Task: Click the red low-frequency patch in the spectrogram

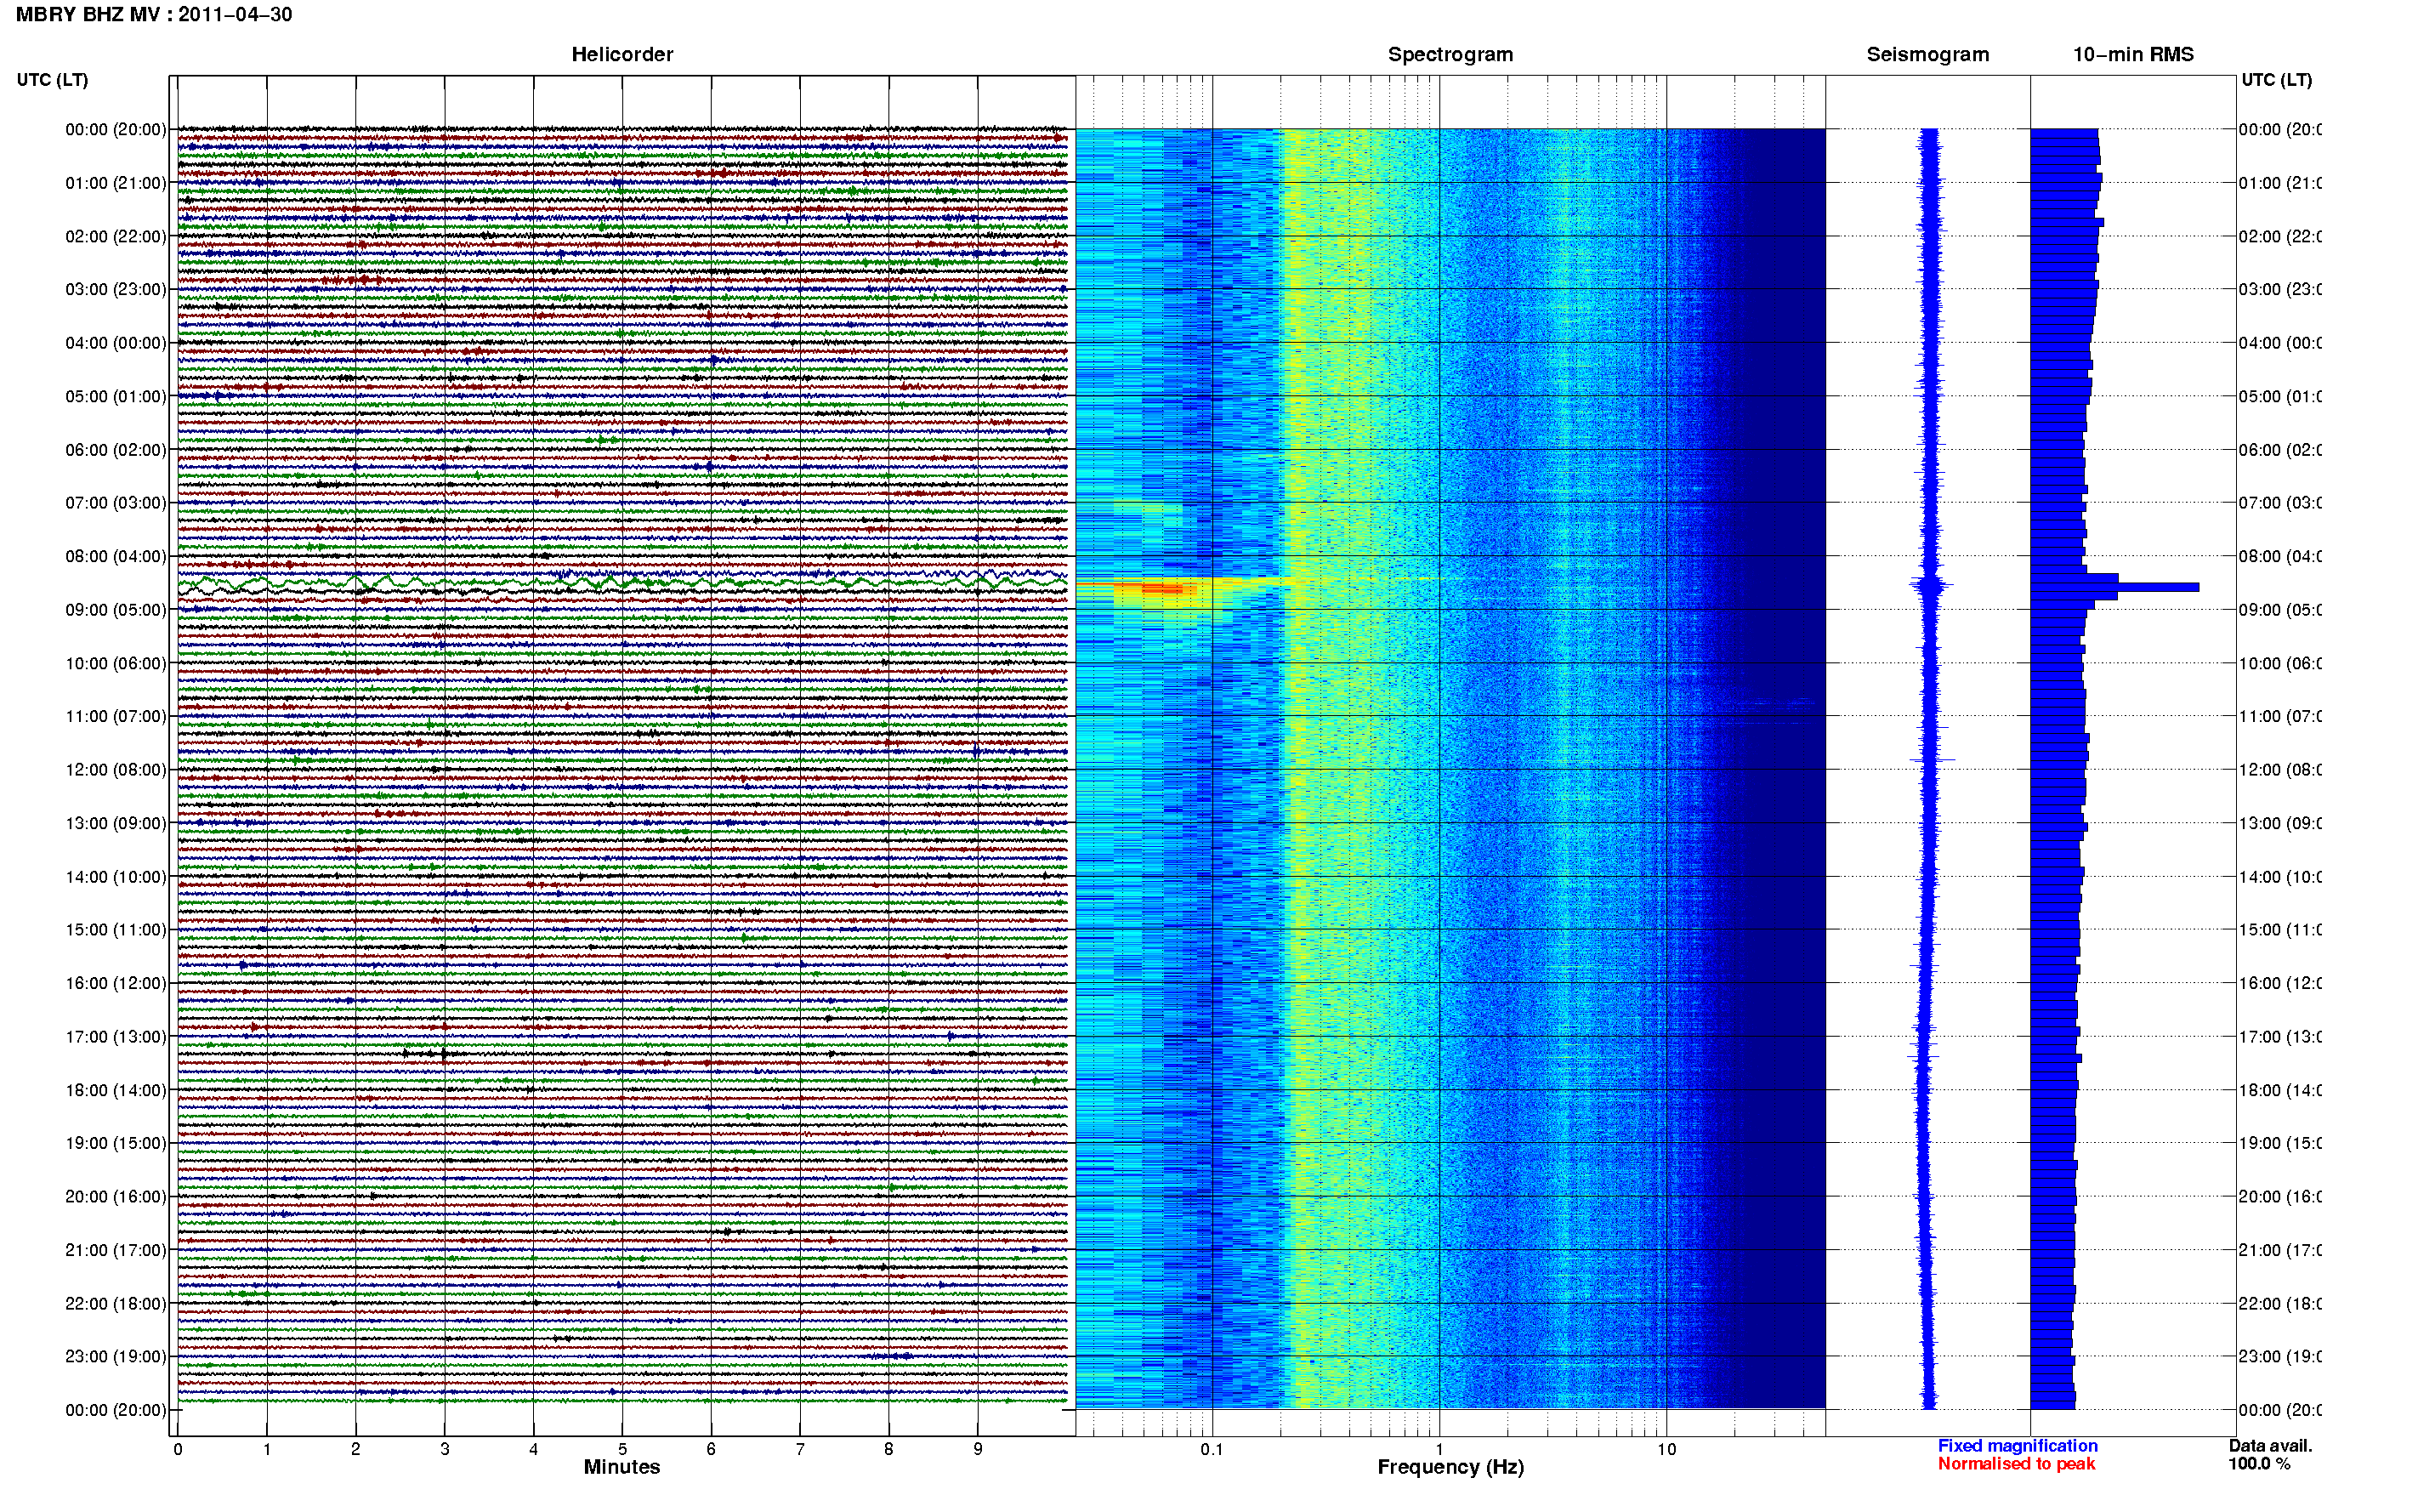Action: [1161, 590]
